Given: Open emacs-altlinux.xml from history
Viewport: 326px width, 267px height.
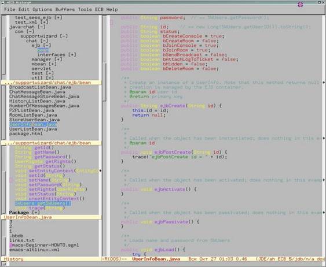Looking at the screenshot, I should point(34,250).
